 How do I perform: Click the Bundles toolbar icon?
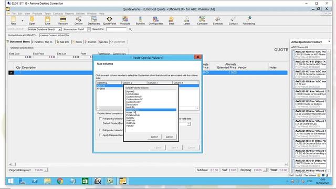point(140,20)
